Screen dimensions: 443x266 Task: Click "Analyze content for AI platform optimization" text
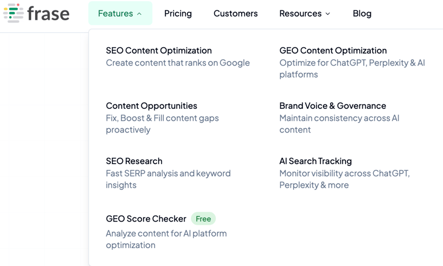pos(166,239)
